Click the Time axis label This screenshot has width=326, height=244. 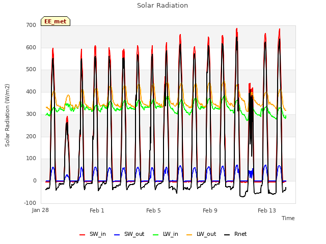pos(288,218)
